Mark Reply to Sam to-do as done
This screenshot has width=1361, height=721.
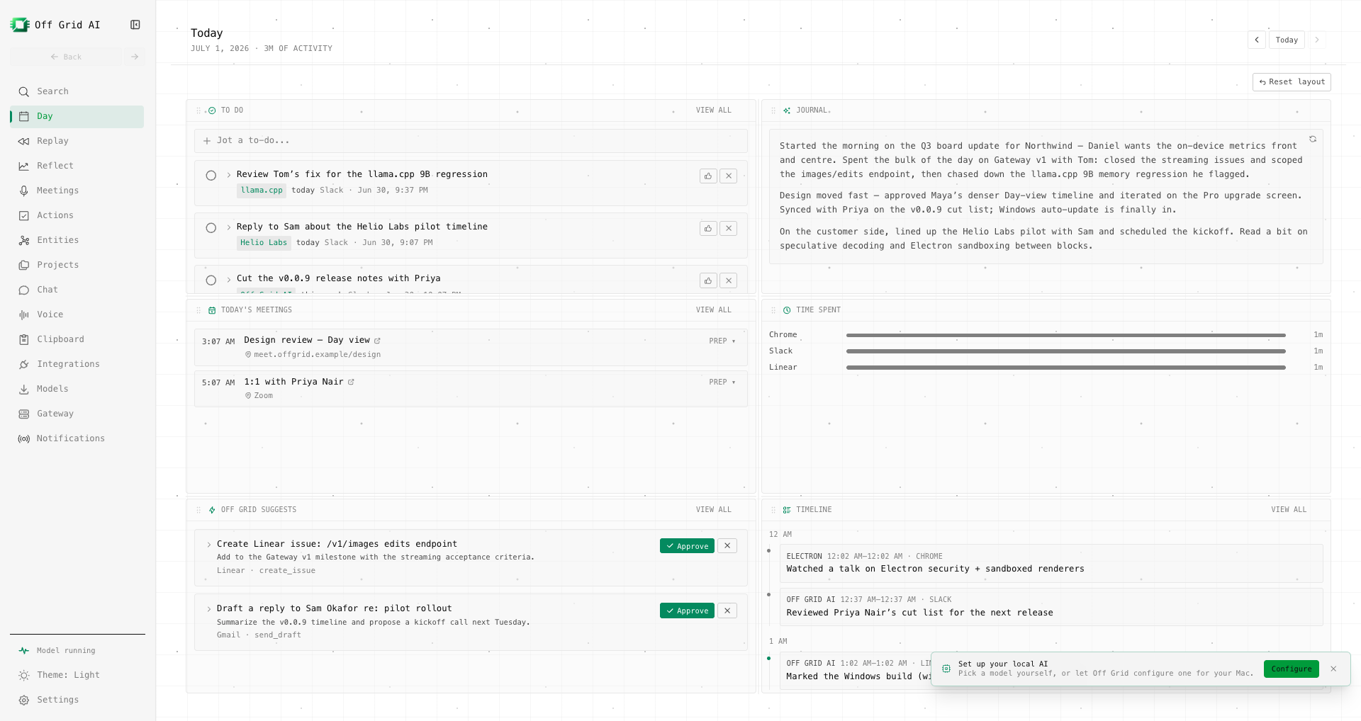[211, 228]
